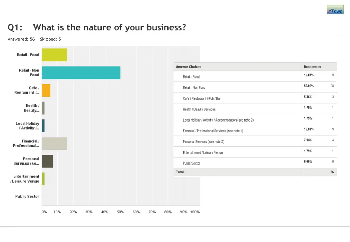Select the Retail - Non Food table row
Screen dimensions: 350x242
[x=194, y=88]
